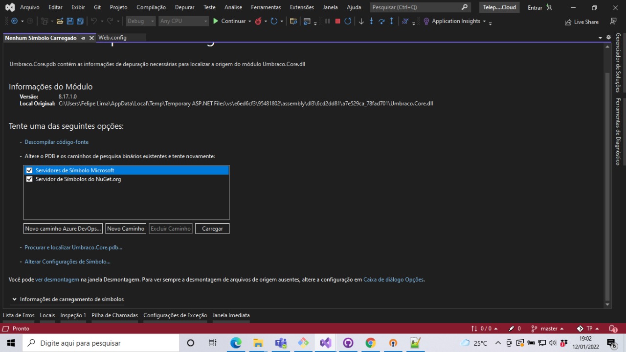Open the Pilha de Chamadas tab

click(x=115, y=315)
